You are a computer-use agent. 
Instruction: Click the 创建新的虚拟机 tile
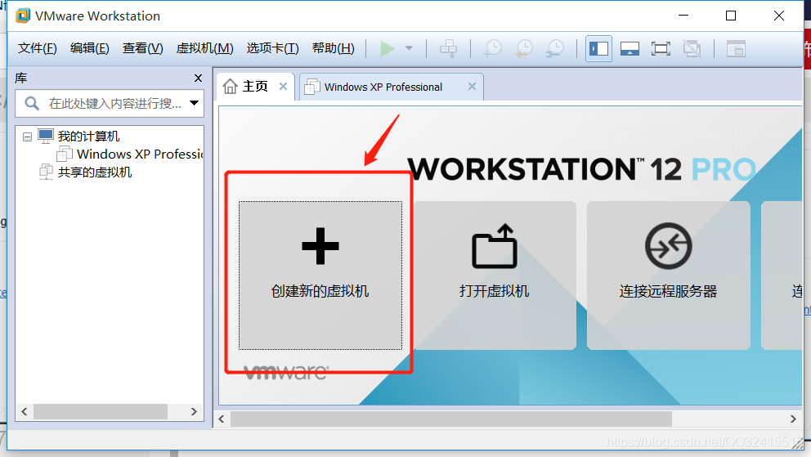pos(320,276)
